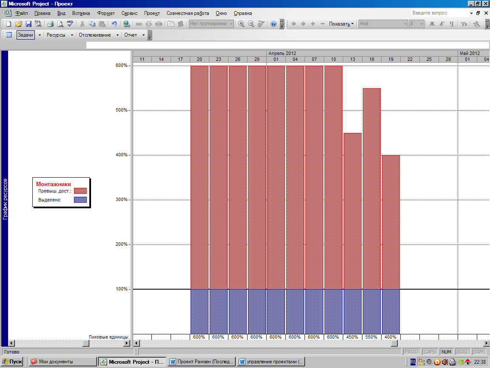Zoom in on the timescale

tap(241, 24)
